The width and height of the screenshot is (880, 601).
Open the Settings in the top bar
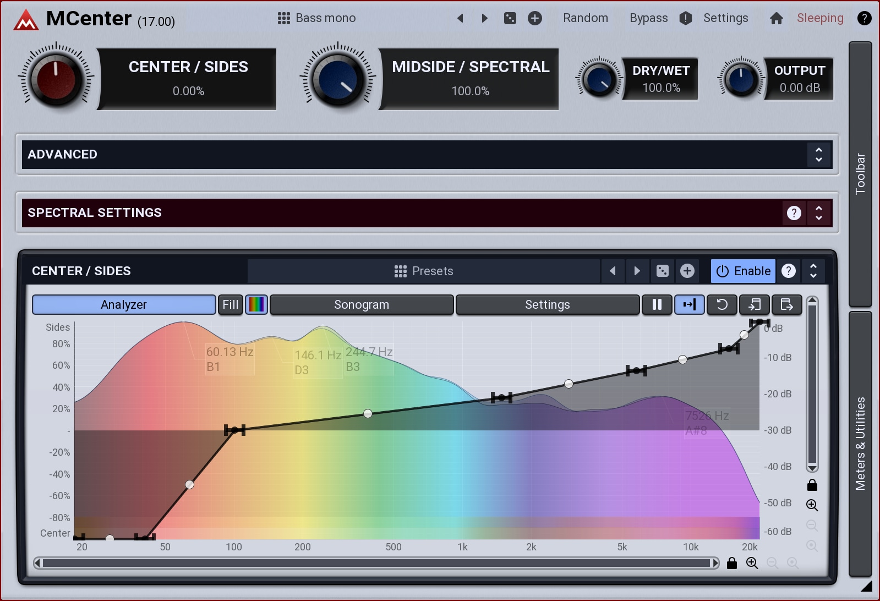(725, 18)
